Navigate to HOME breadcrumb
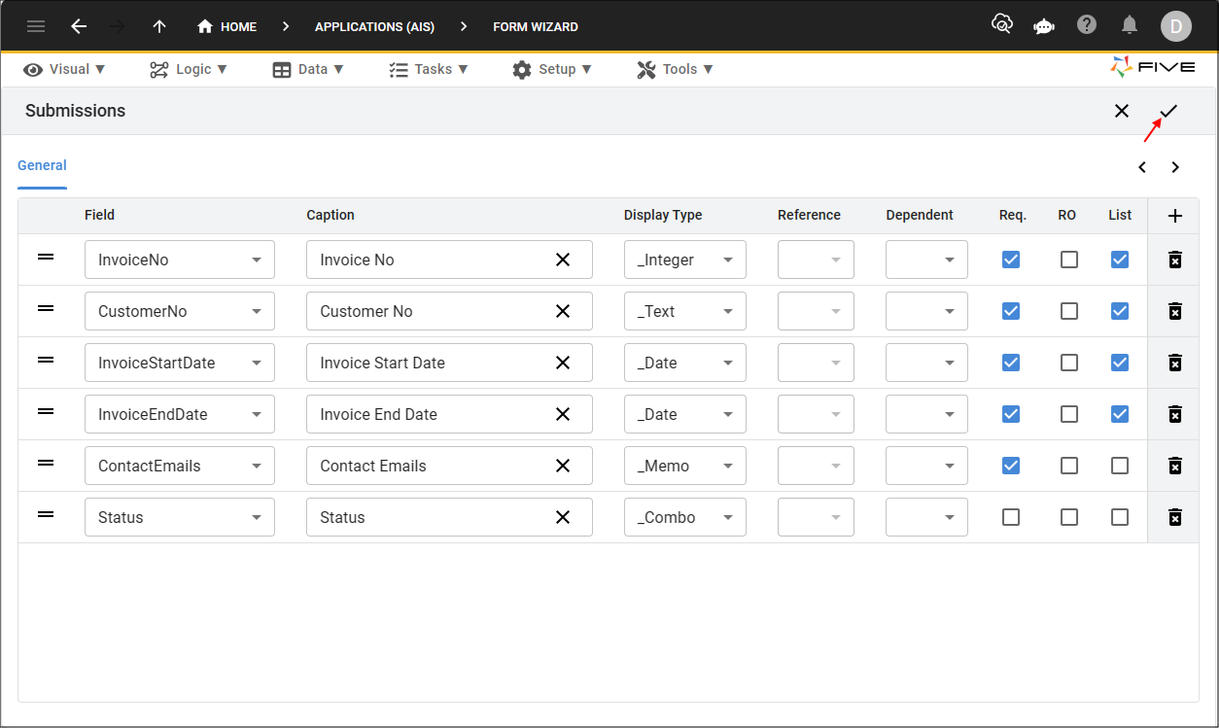Image resolution: width=1219 pixels, height=728 pixels. (227, 26)
